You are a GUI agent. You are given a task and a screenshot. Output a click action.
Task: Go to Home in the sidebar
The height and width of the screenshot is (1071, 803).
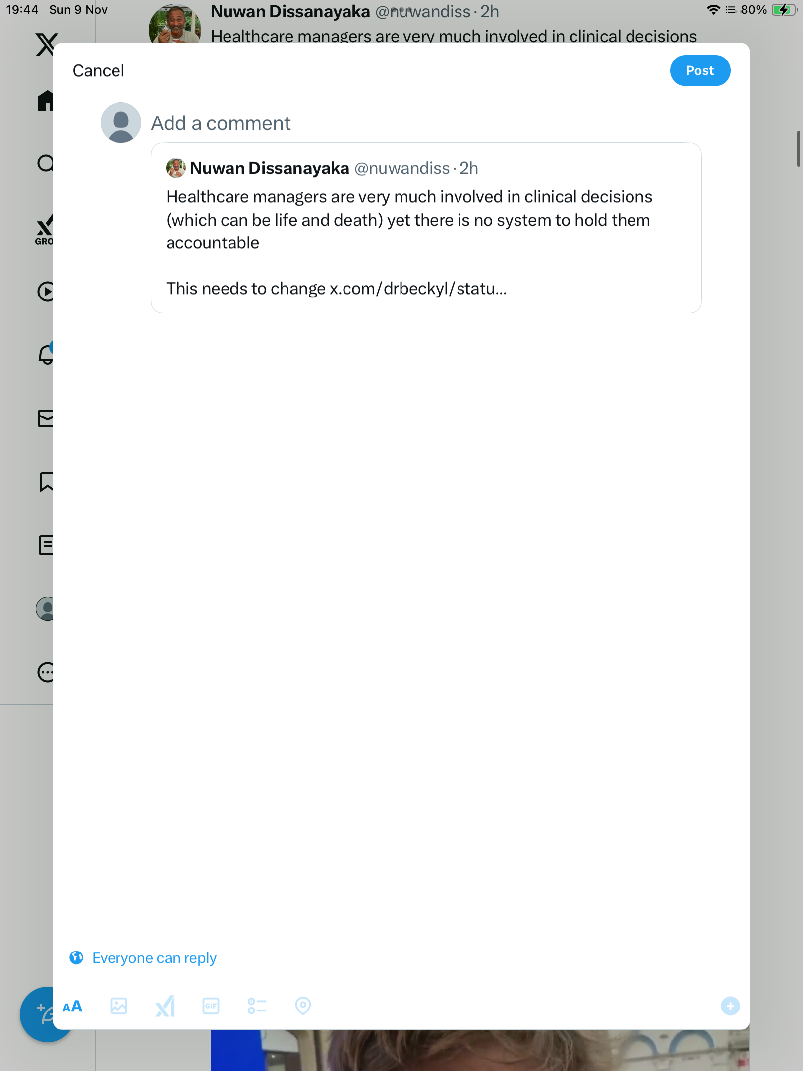pyautogui.click(x=45, y=101)
